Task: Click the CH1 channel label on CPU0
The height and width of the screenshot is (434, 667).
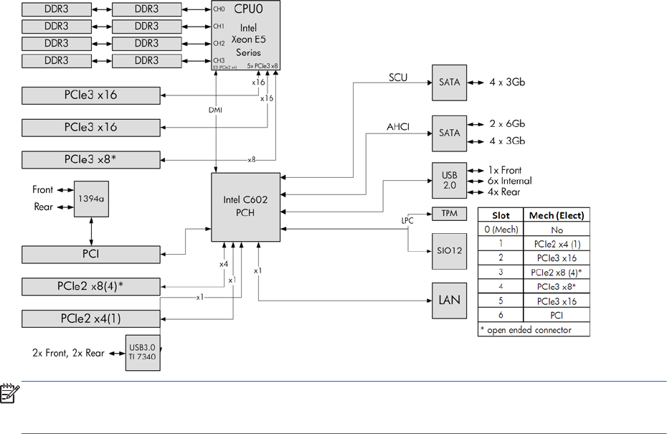Action: click(x=219, y=27)
